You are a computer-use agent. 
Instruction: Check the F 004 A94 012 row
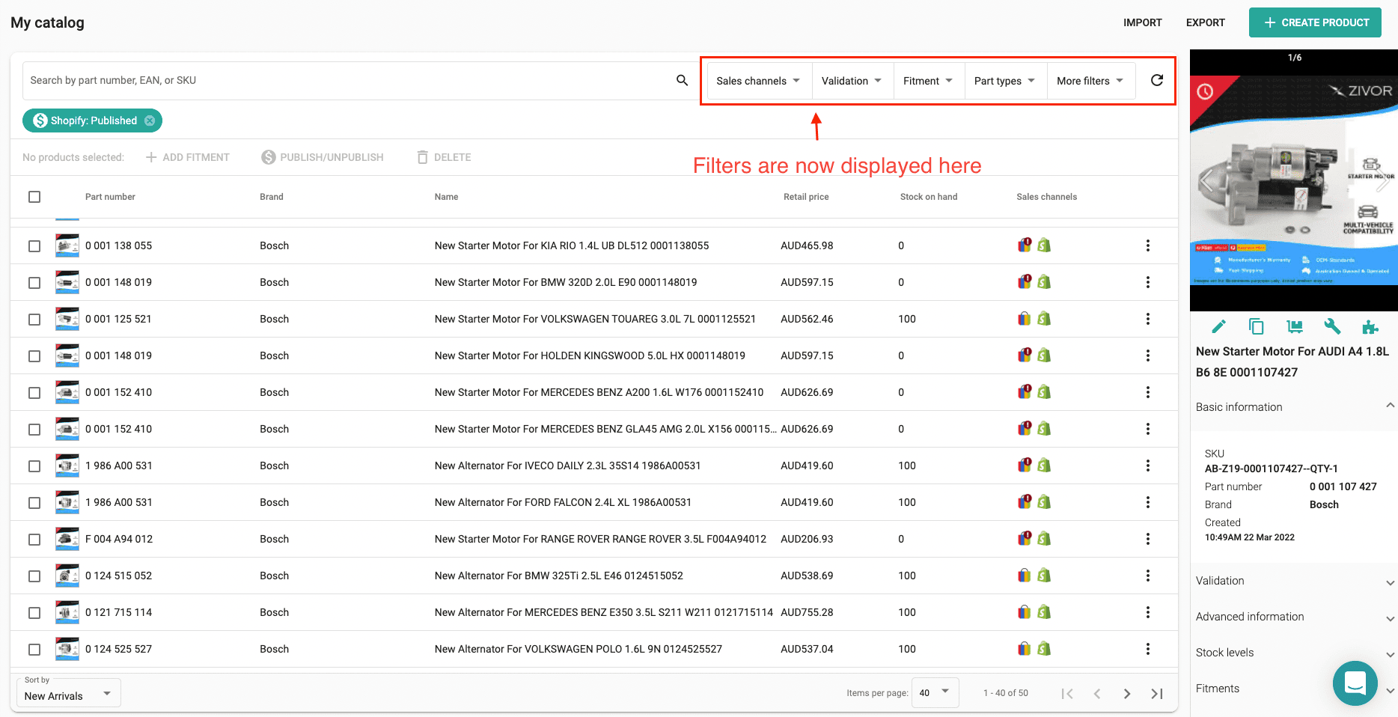point(34,539)
